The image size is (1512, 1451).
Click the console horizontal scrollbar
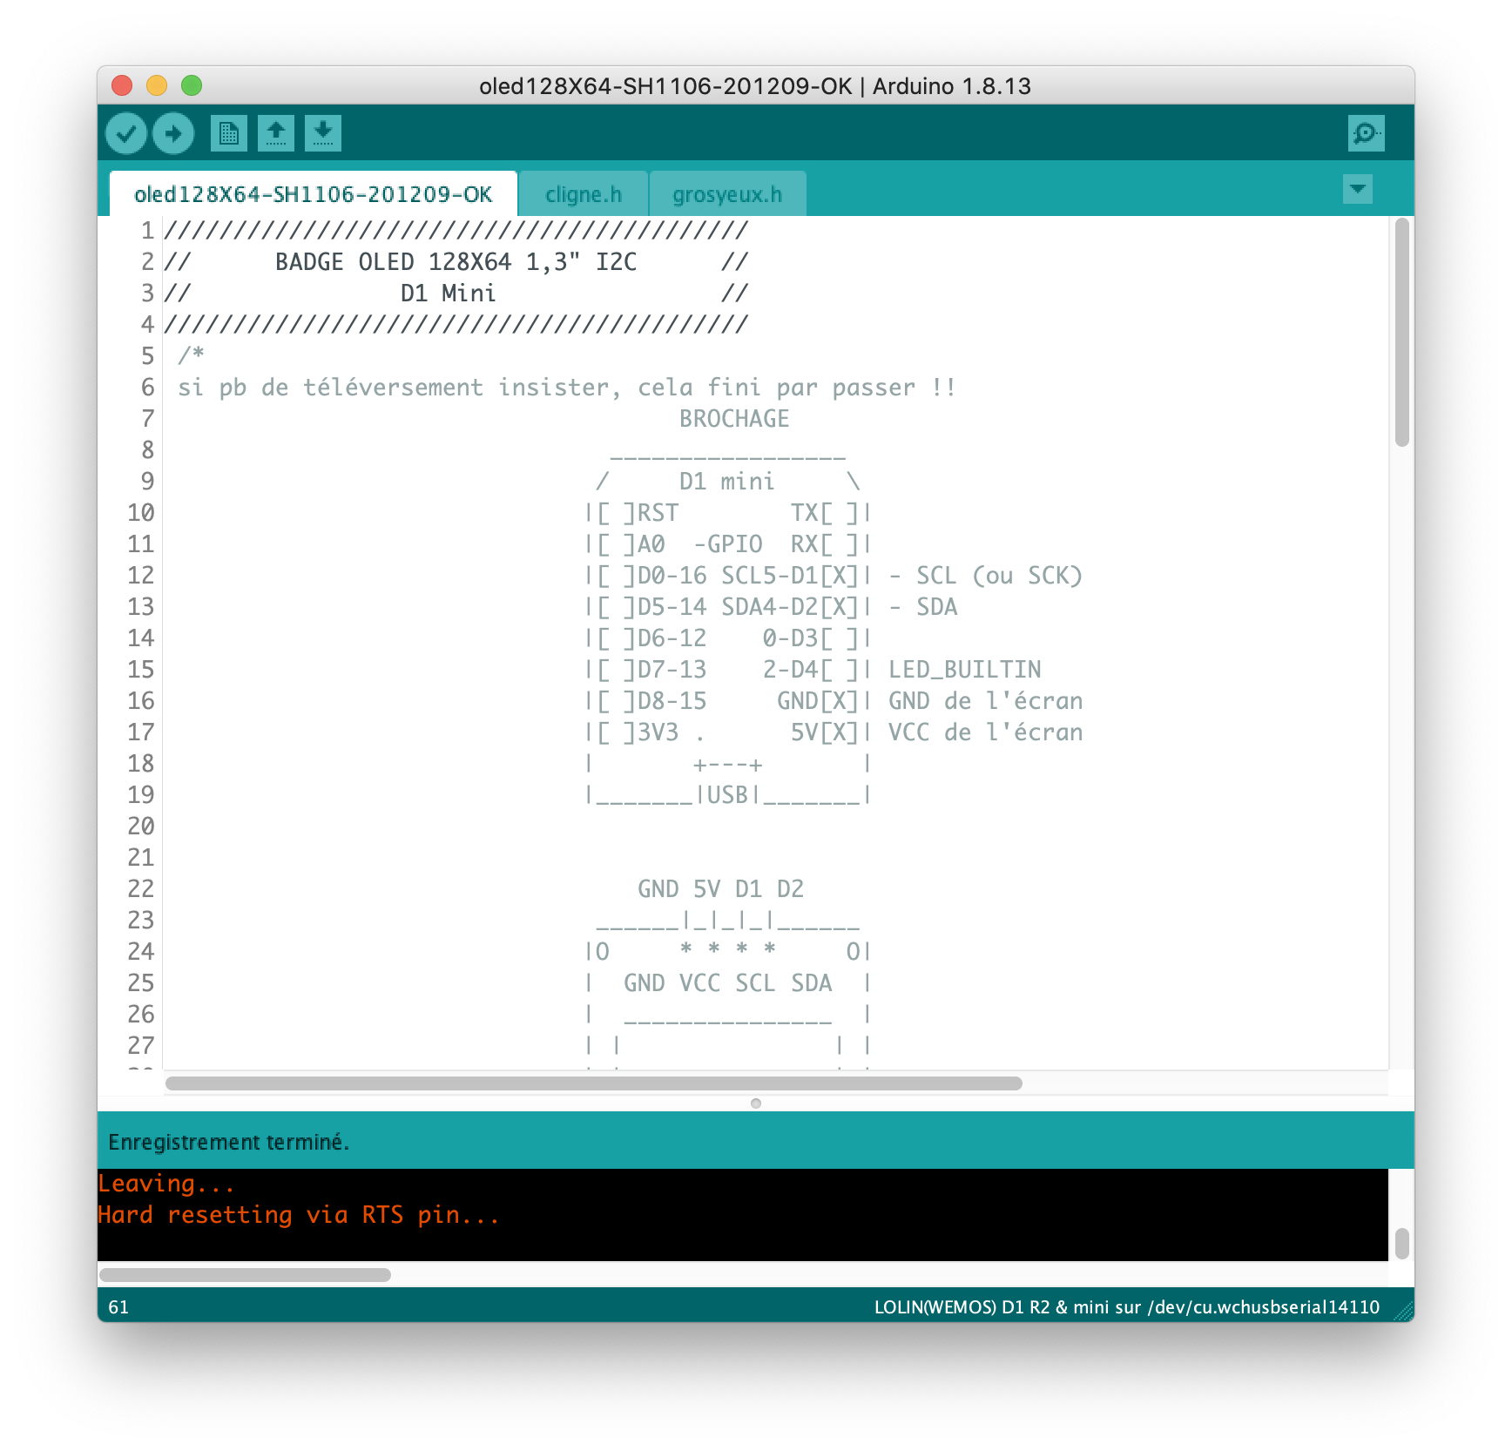click(x=245, y=1275)
